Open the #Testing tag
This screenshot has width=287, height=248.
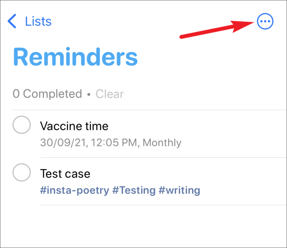point(134,190)
